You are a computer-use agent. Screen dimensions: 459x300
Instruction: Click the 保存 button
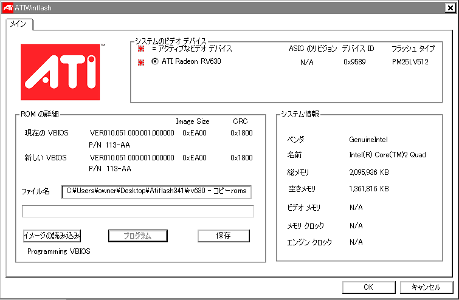[x=224, y=236]
